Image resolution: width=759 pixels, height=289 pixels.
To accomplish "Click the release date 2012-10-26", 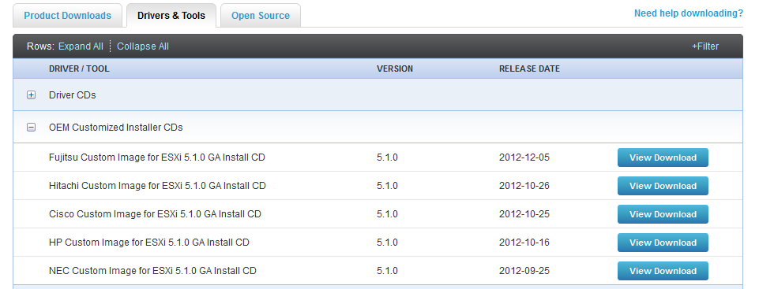I will pos(524,185).
